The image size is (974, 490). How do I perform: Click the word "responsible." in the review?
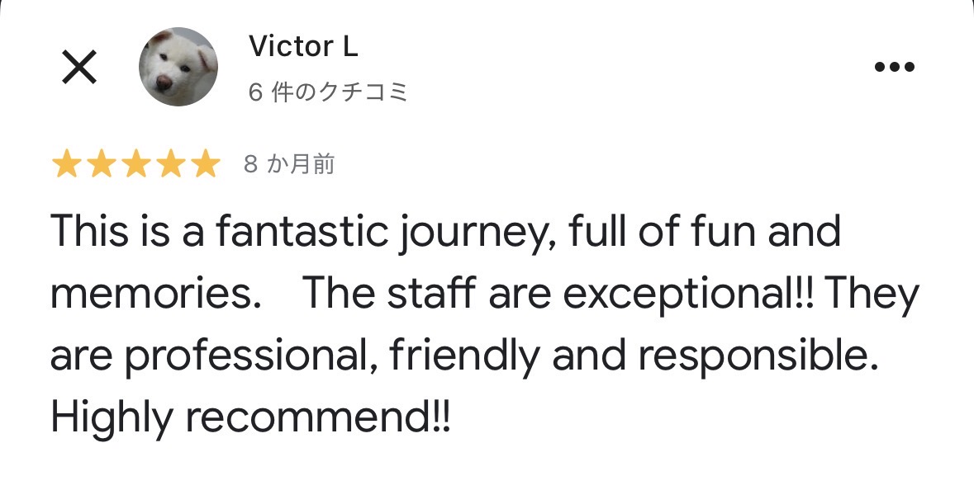757,357
